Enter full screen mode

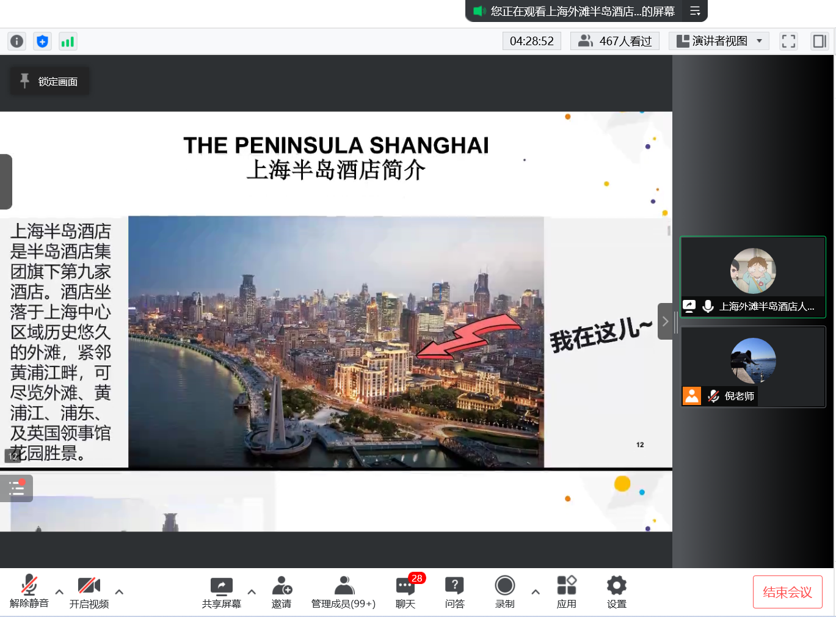789,41
